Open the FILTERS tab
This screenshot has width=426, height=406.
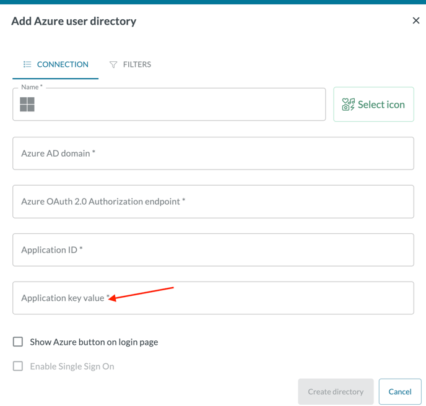tap(130, 64)
